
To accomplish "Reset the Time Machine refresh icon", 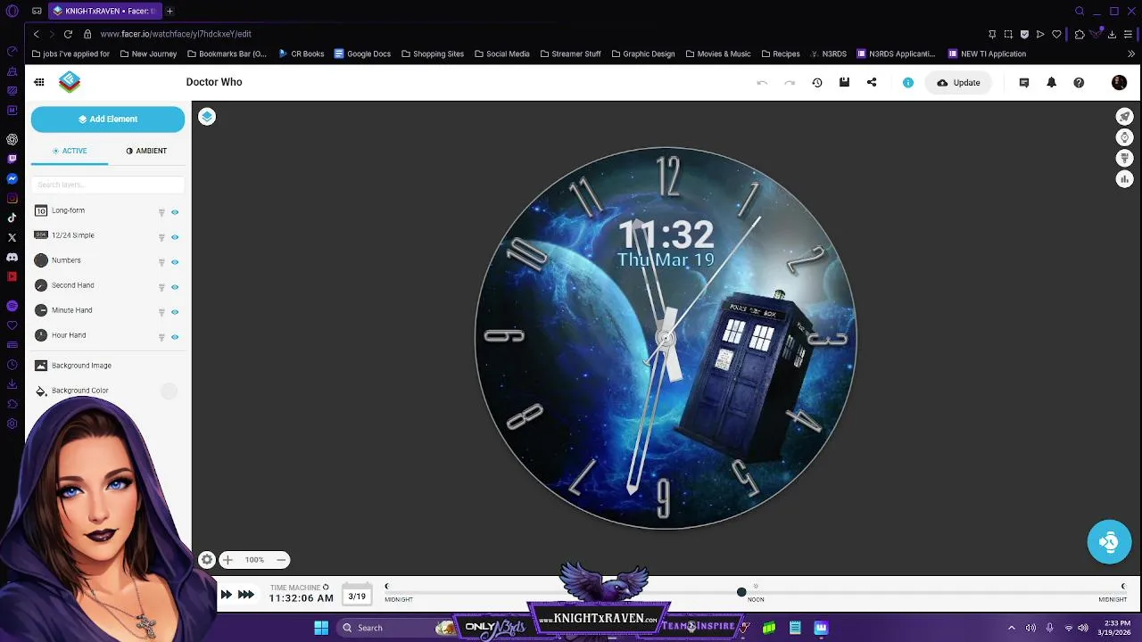I will pyautogui.click(x=326, y=588).
